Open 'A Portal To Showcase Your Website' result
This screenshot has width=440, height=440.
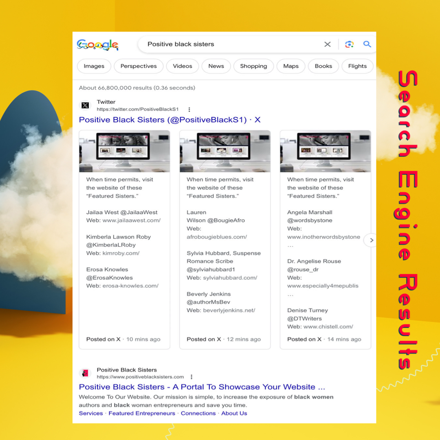click(202, 387)
